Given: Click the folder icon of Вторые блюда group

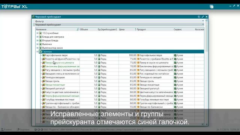Looking at the screenshot, I should pyautogui.click(x=40, y=40).
